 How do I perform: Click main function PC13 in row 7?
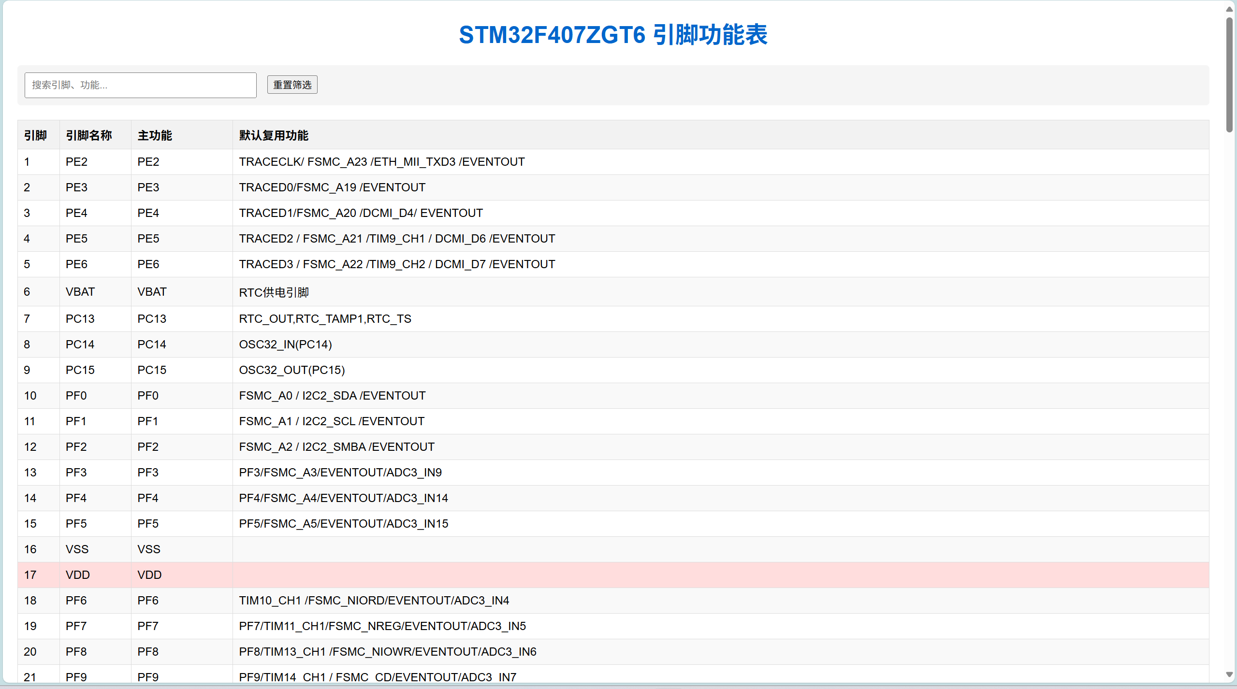182,319
